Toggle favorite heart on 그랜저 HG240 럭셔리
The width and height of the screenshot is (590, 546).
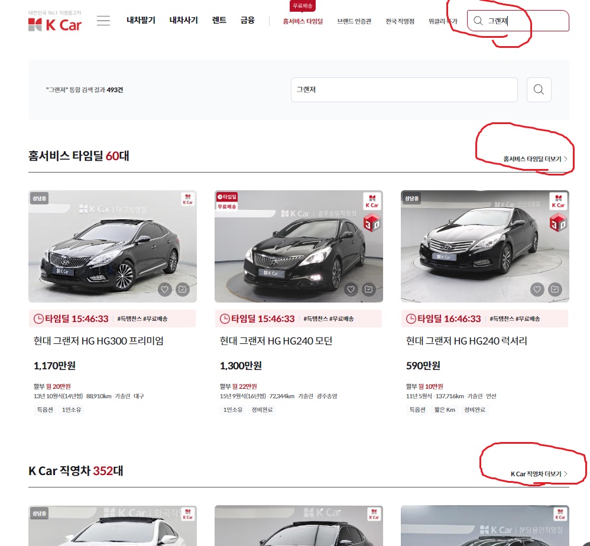[x=537, y=290]
